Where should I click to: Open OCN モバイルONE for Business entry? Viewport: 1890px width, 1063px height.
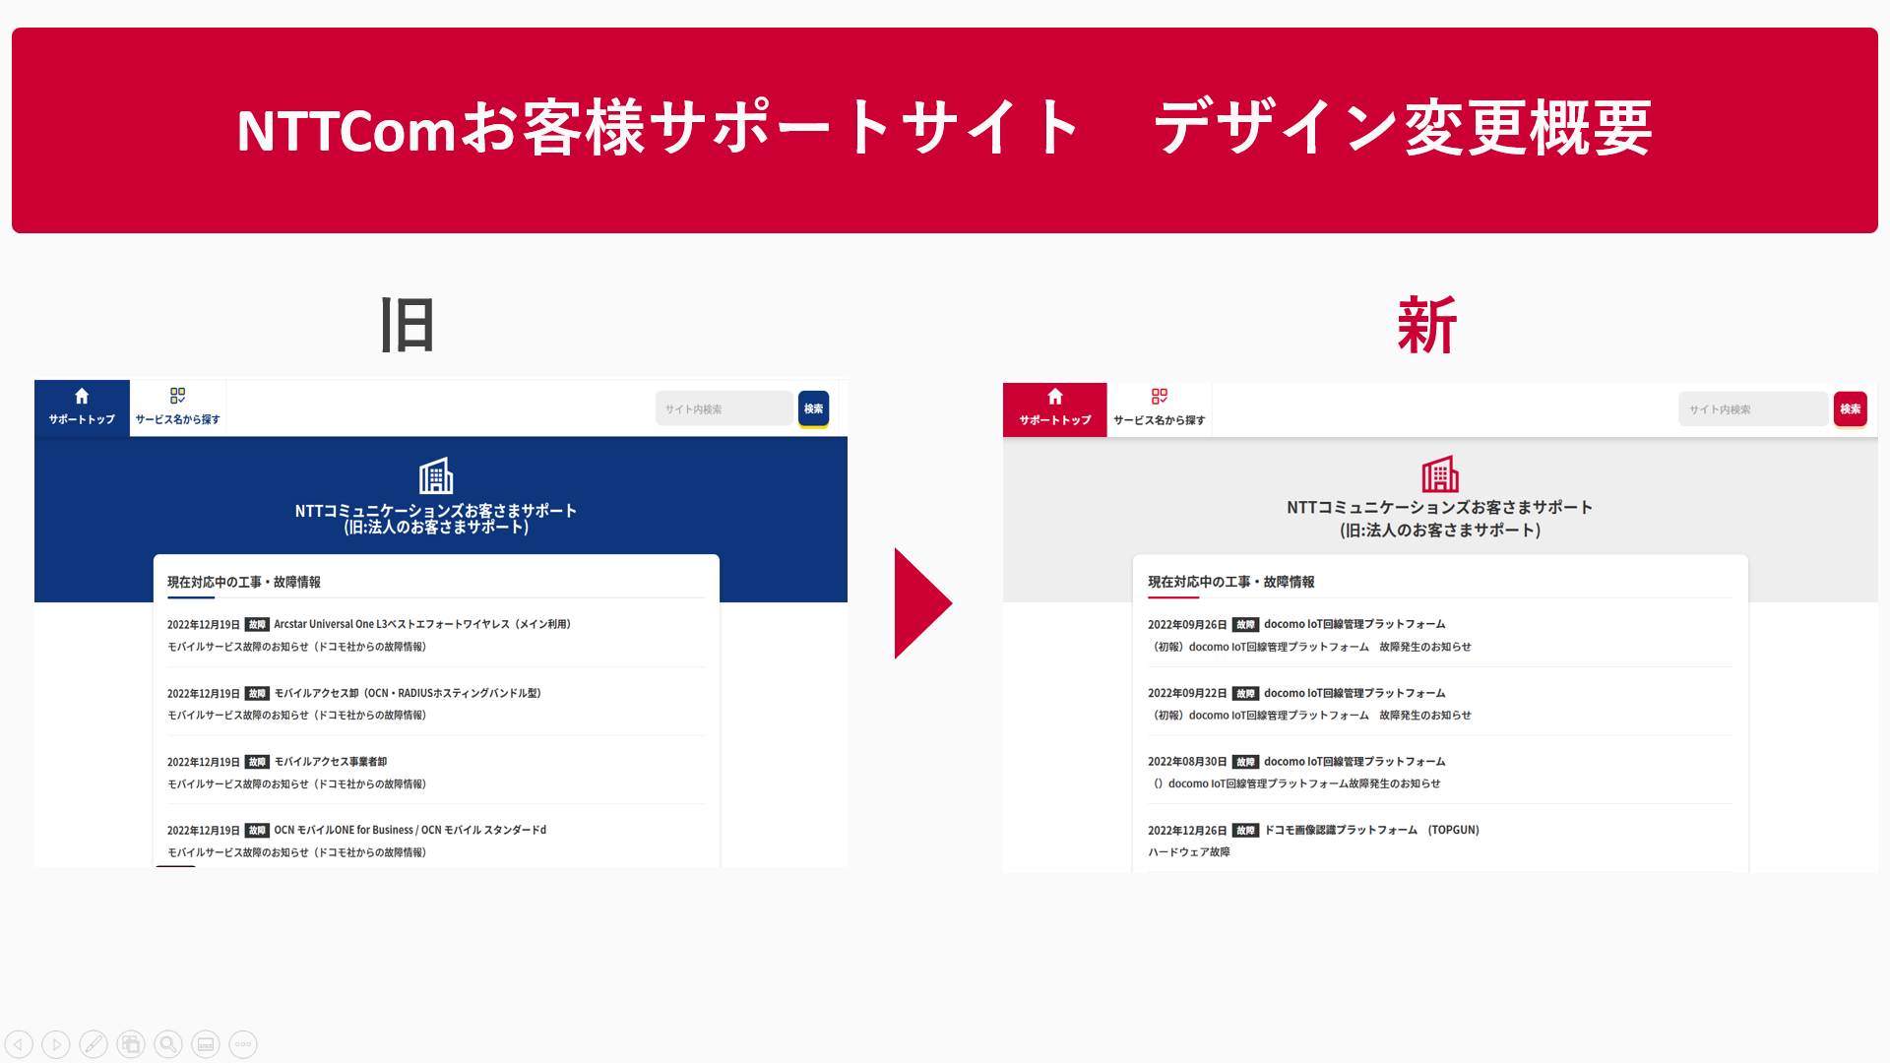410,830
